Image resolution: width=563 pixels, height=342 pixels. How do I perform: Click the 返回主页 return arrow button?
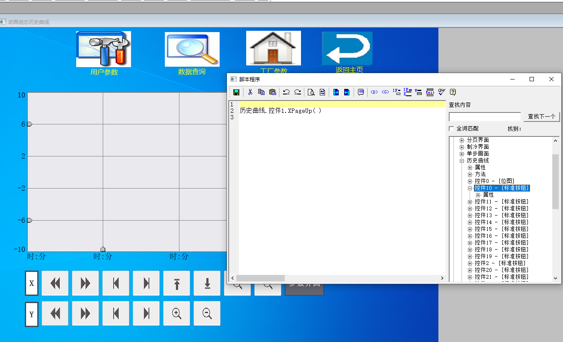347,48
